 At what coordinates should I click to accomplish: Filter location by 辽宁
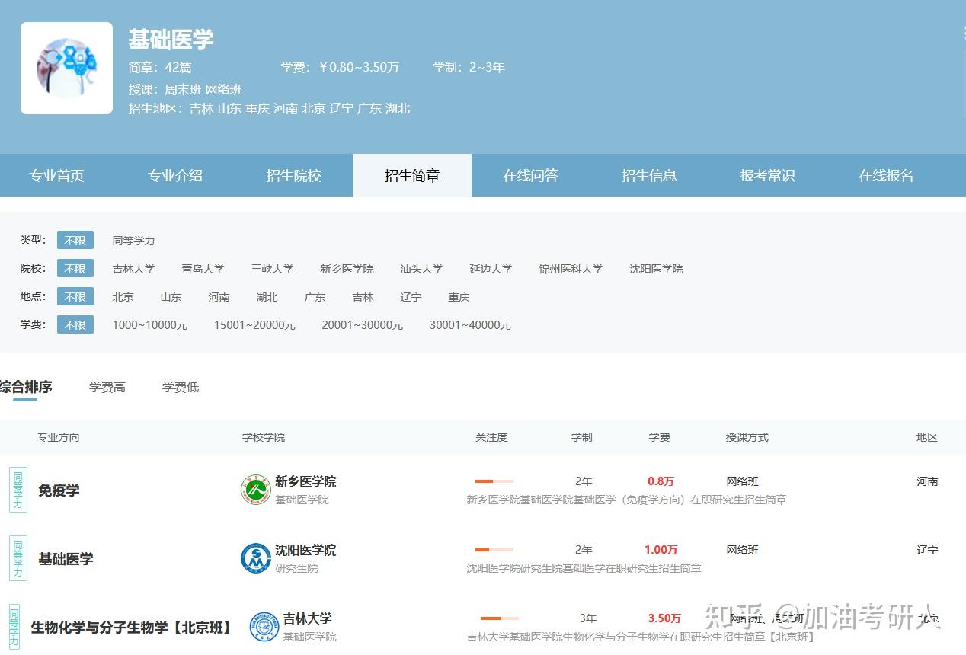[411, 296]
